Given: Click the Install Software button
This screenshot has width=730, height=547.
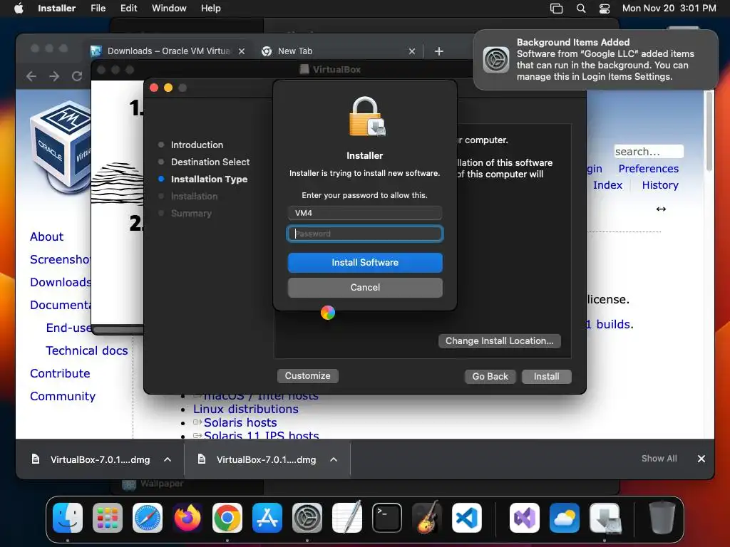Looking at the screenshot, I should [x=365, y=262].
